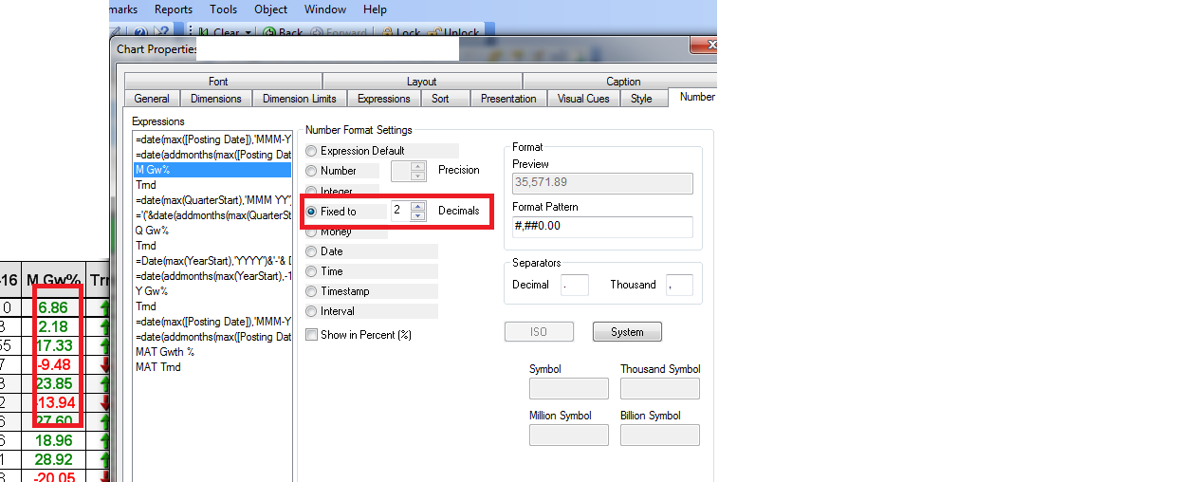Screen dimensions: 1179x482
Task: Switch to the Font tab
Action: pos(218,82)
